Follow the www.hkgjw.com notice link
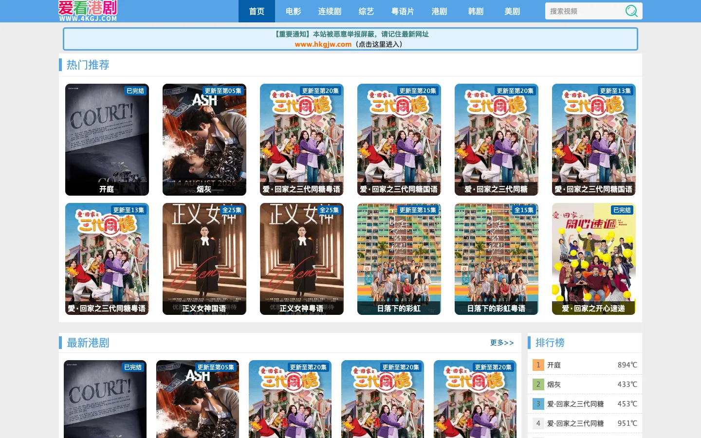The width and height of the screenshot is (701, 438). coord(323,44)
